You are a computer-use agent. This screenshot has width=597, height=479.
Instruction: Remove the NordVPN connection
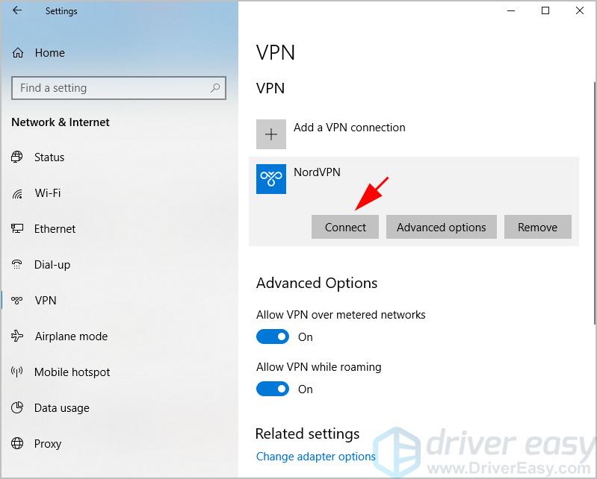pyautogui.click(x=537, y=228)
